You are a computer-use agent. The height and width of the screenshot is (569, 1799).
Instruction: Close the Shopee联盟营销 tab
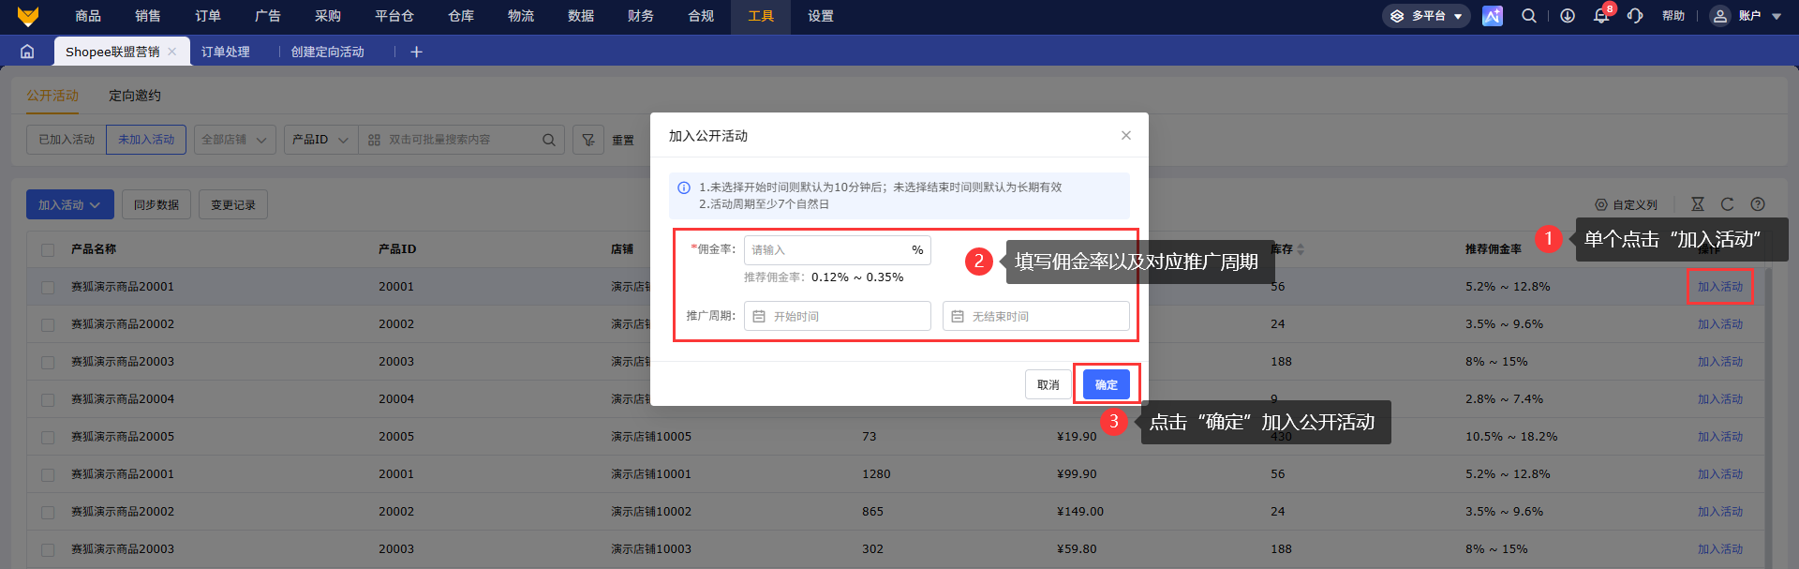coord(172,52)
